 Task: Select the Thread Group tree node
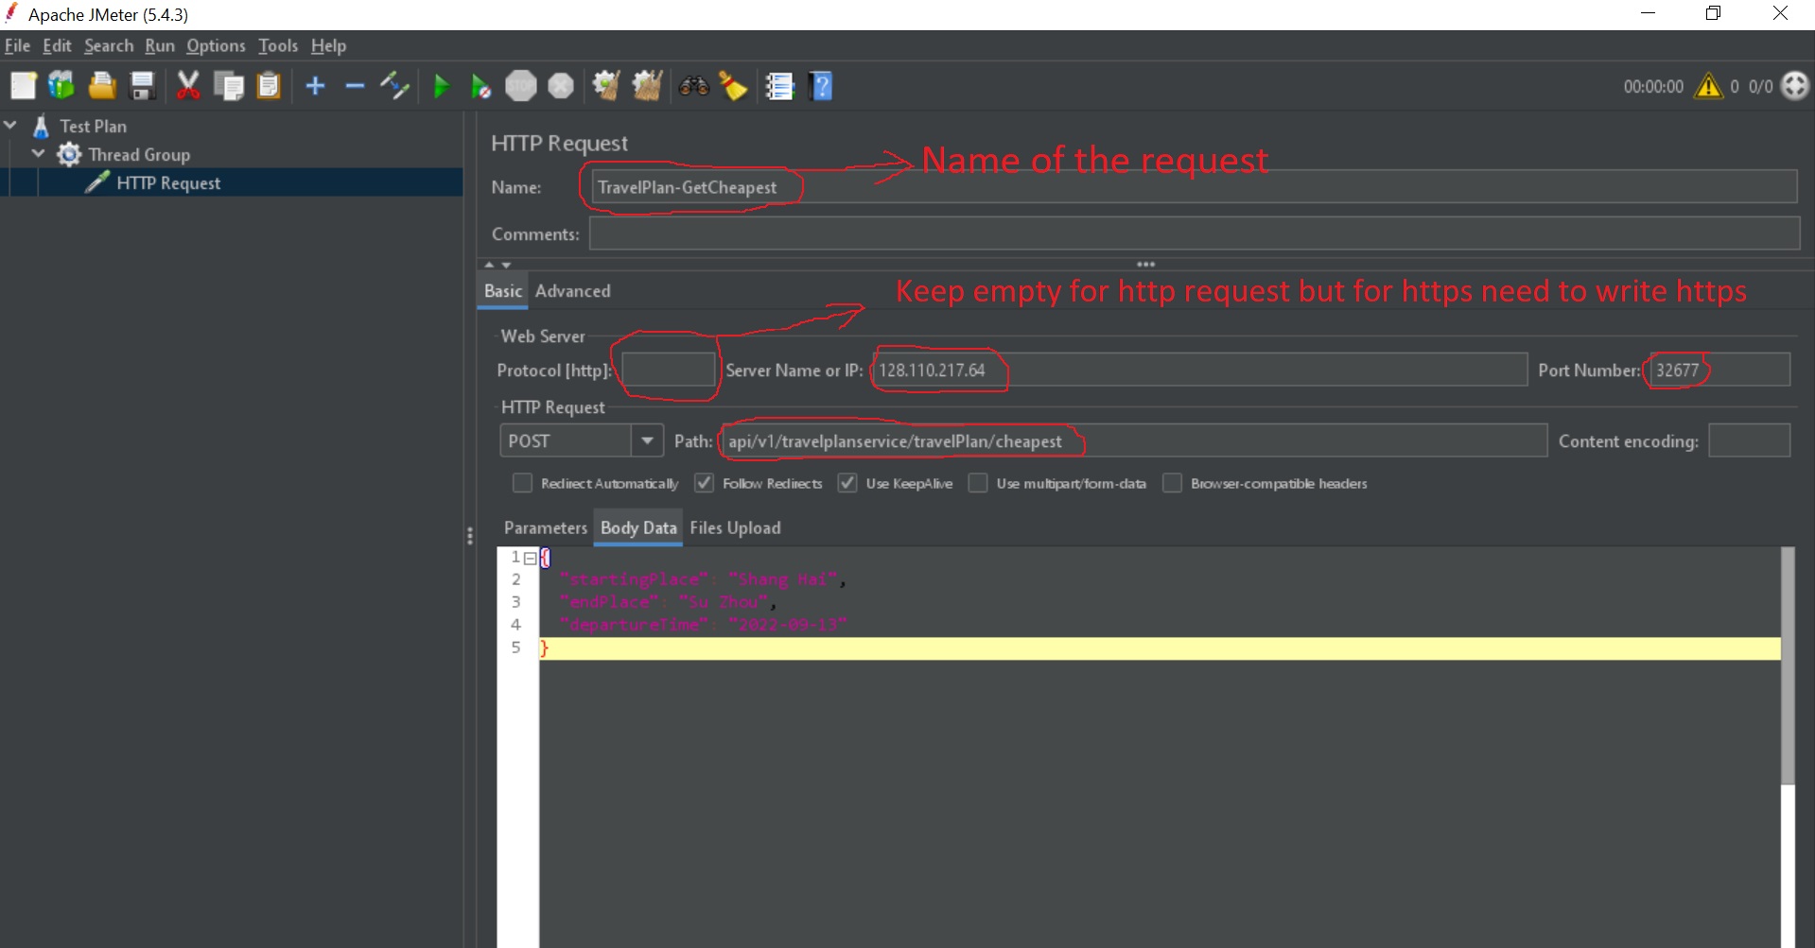click(x=139, y=154)
